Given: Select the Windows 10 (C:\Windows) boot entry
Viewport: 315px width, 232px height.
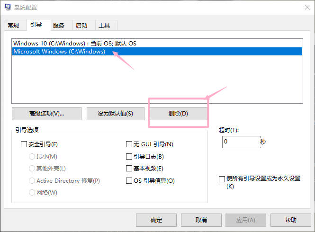Looking at the screenshot, I should pos(157,44).
